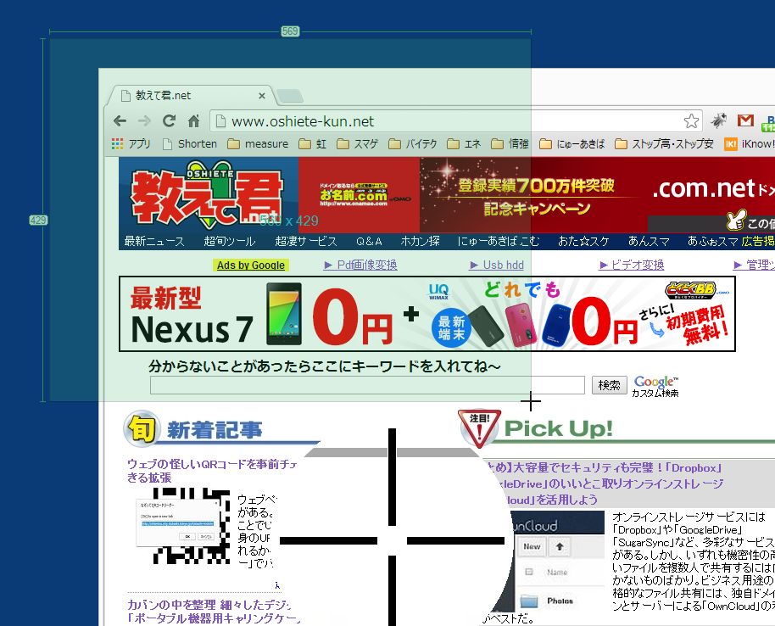The width and height of the screenshot is (775, 626).
Task: Open the ウェブの怪しいQRコード article link
Action: click(212, 471)
